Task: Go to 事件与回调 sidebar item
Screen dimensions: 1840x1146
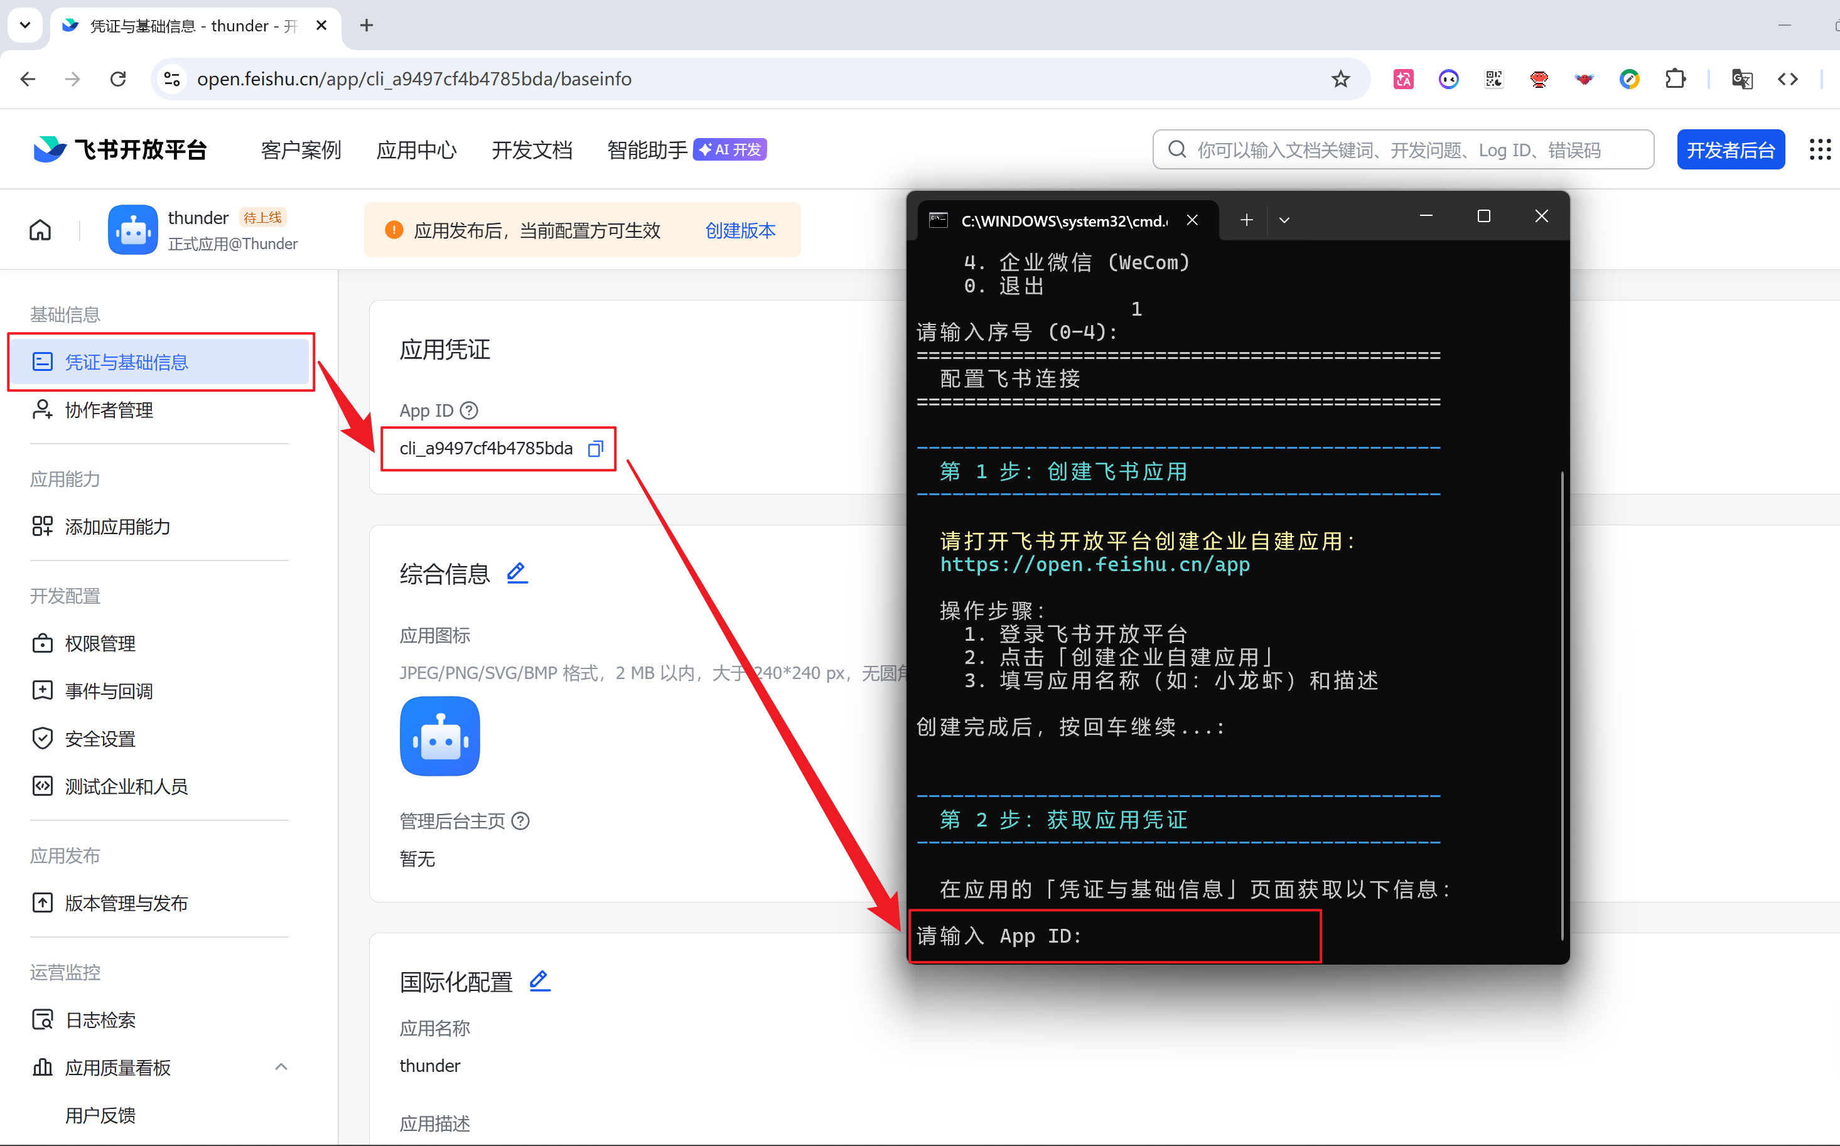Action: [x=109, y=691]
